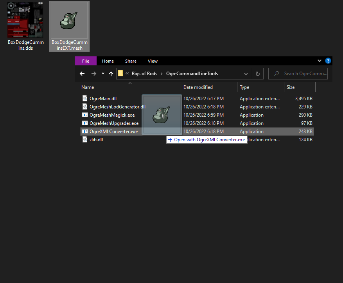
Task: Focus the Search OgreComm... box
Action: (x=298, y=74)
